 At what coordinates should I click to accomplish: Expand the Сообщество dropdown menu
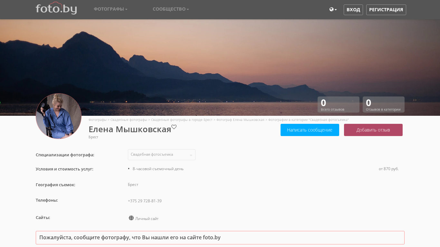[x=171, y=9]
